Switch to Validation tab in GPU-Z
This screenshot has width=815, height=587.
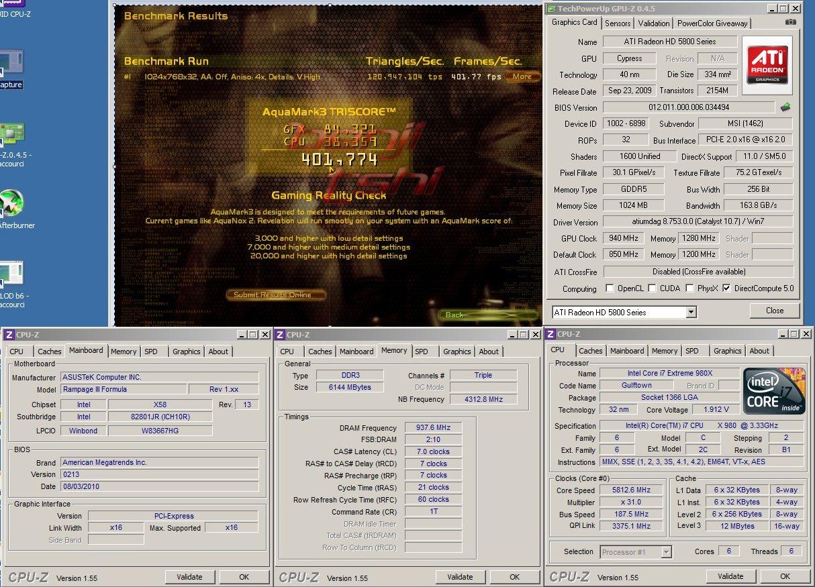point(653,23)
